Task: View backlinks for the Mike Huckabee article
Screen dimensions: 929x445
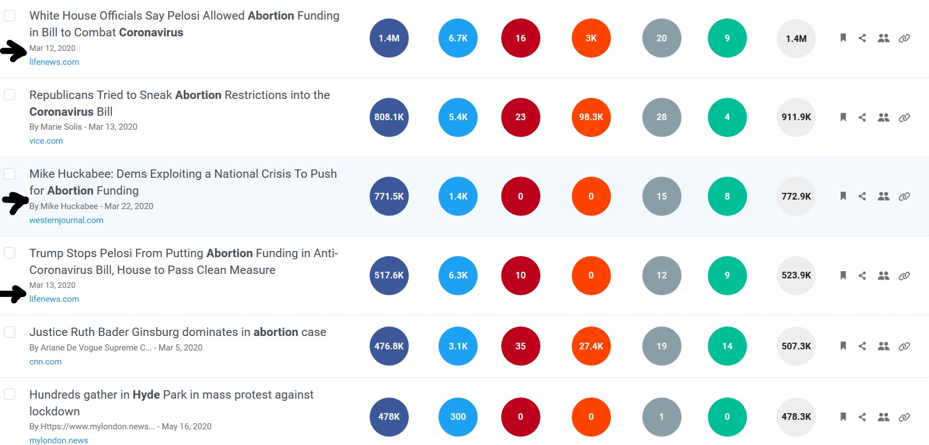Action: point(904,196)
